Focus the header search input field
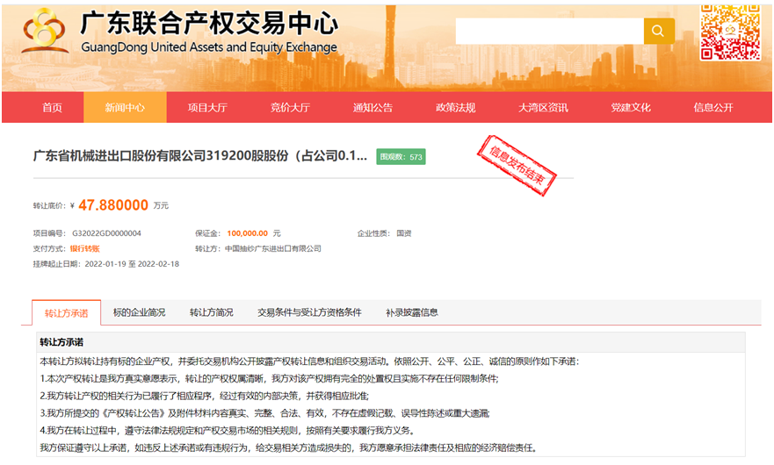 pos(549,31)
